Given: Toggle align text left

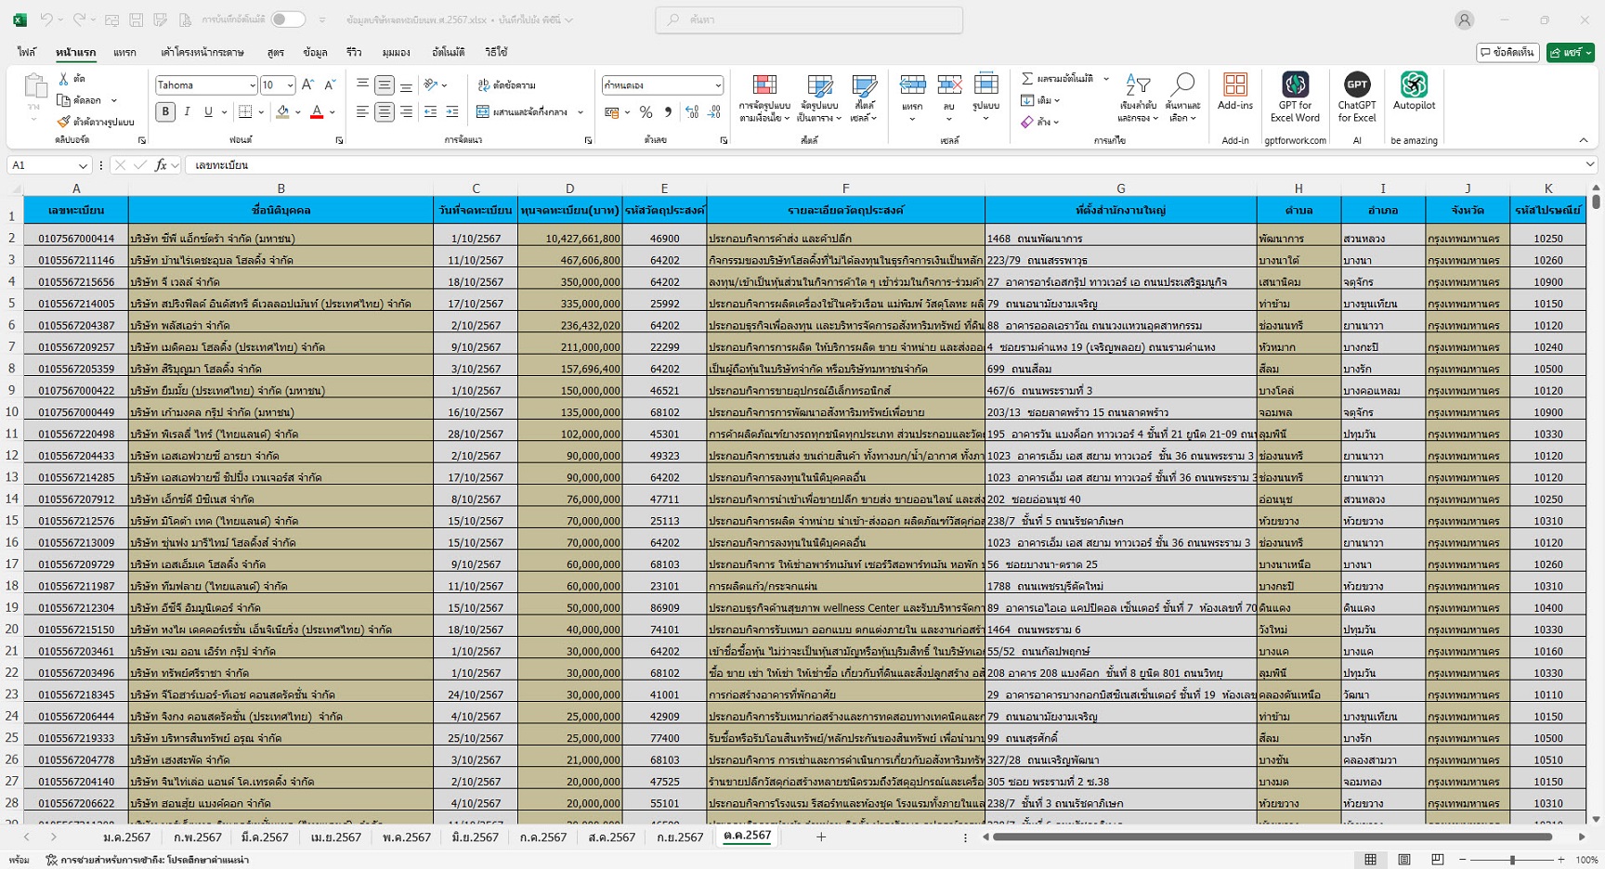Looking at the screenshot, I should tap(362, 111).
